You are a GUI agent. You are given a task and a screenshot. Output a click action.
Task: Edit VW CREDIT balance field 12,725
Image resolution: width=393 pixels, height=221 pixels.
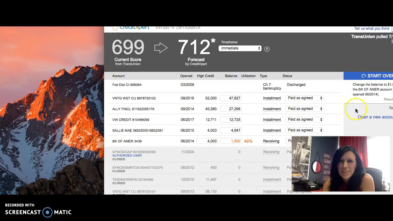click(231, 120)
